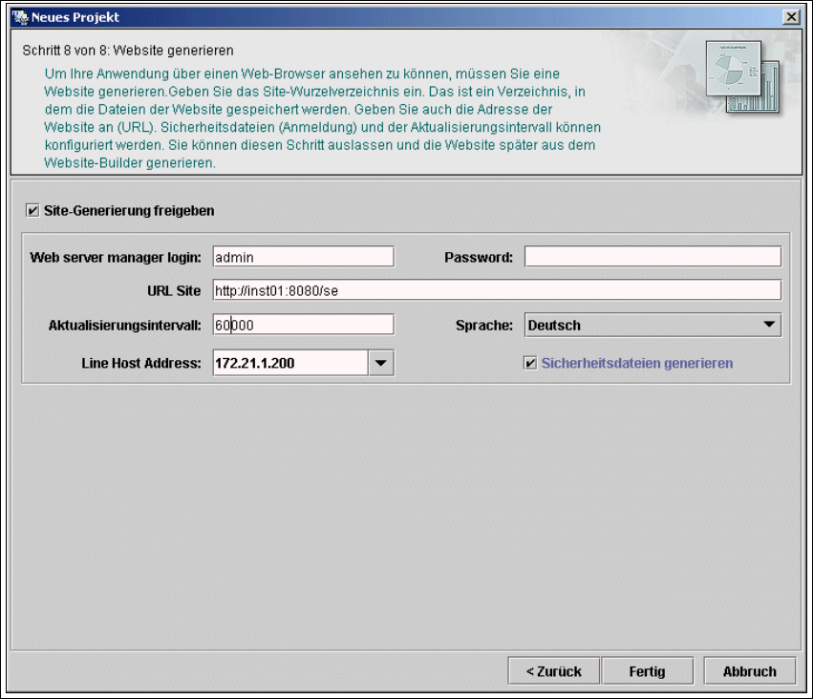Uncheck Sicherheitsdateien generieren
813x699 pixels.
point(531,363)
